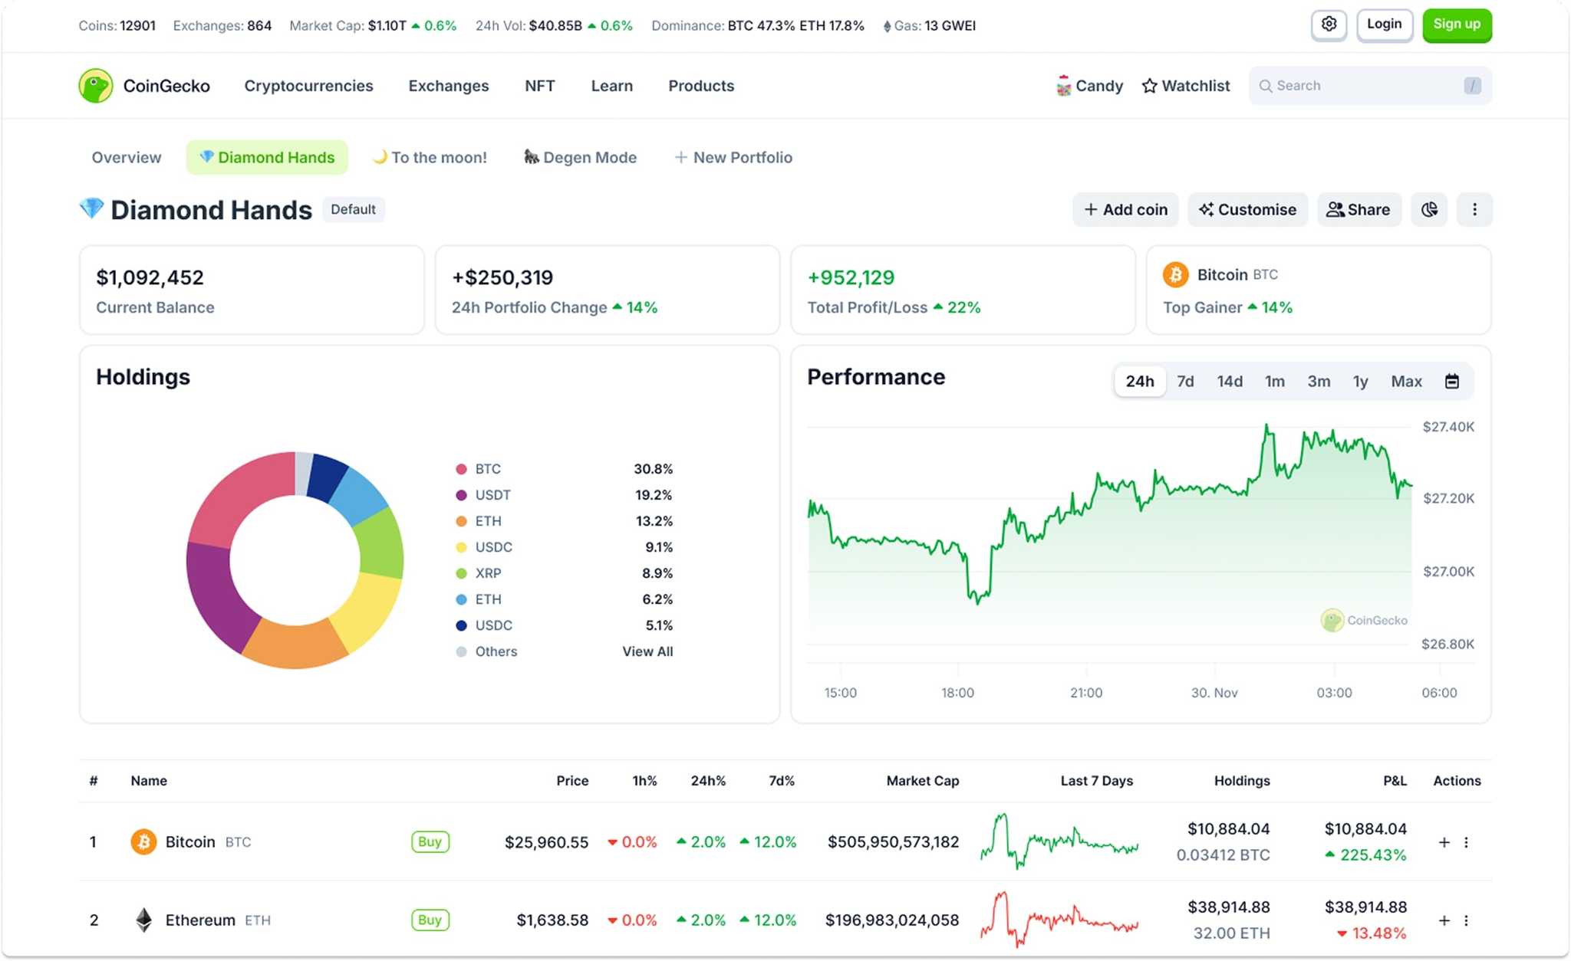Image resolution: width=1571 pixels, height=961 pixels.
Task: Select the 7d performance range
Action: coord(1185,381)
